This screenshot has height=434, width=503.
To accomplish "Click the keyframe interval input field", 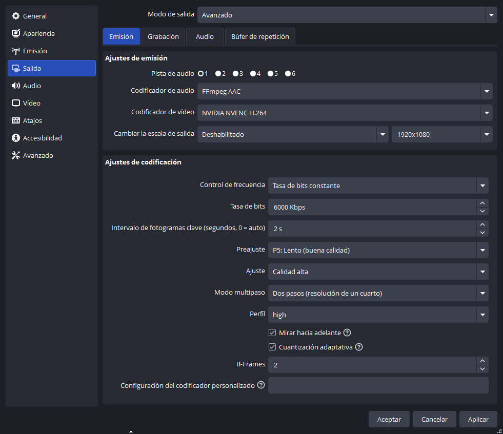I will (x=372, y=229).
